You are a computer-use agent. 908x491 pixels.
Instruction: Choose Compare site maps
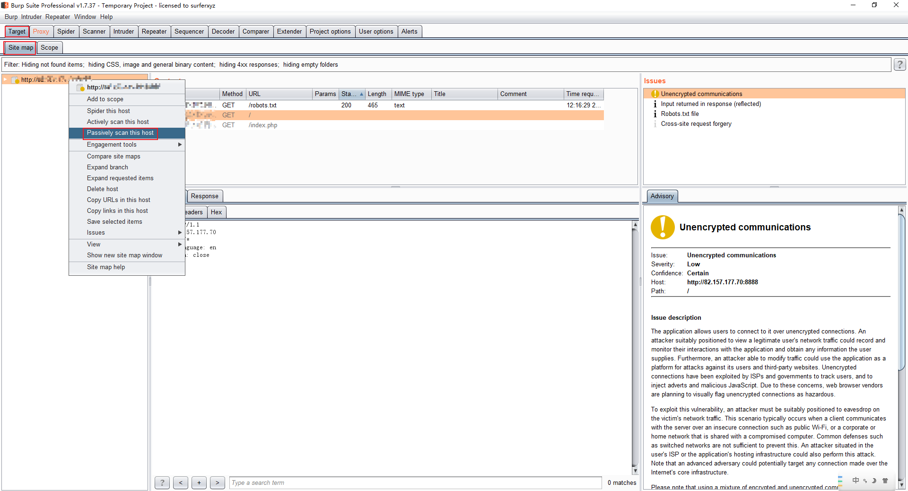pos(127,156)
